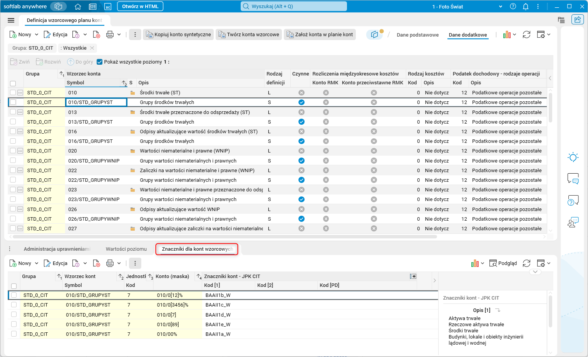Click the lightbulb hints icon in sidebar

[573, 157]
